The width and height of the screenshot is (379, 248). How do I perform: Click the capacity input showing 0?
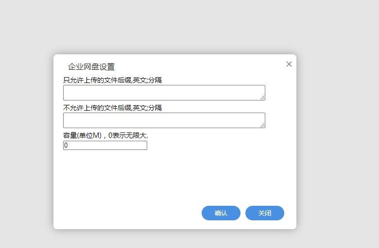105,146
